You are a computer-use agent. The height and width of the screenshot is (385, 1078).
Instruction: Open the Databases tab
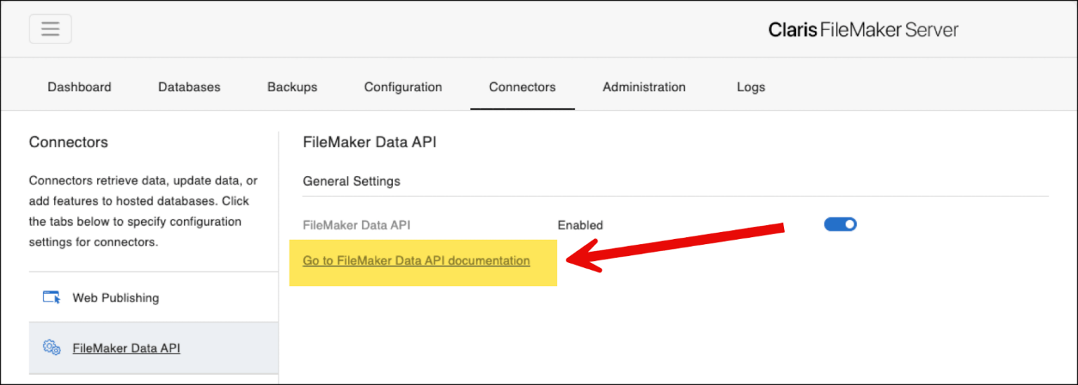pos(189,87)
